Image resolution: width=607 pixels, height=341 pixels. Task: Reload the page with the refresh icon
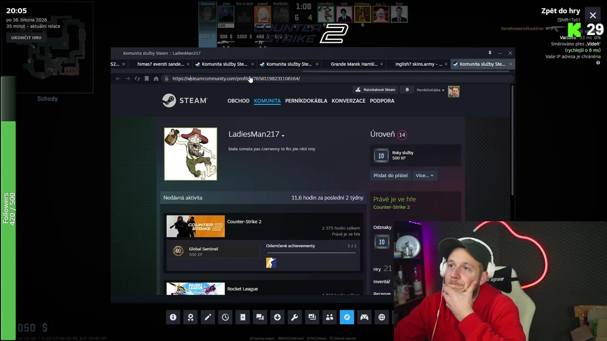point(137,79)
